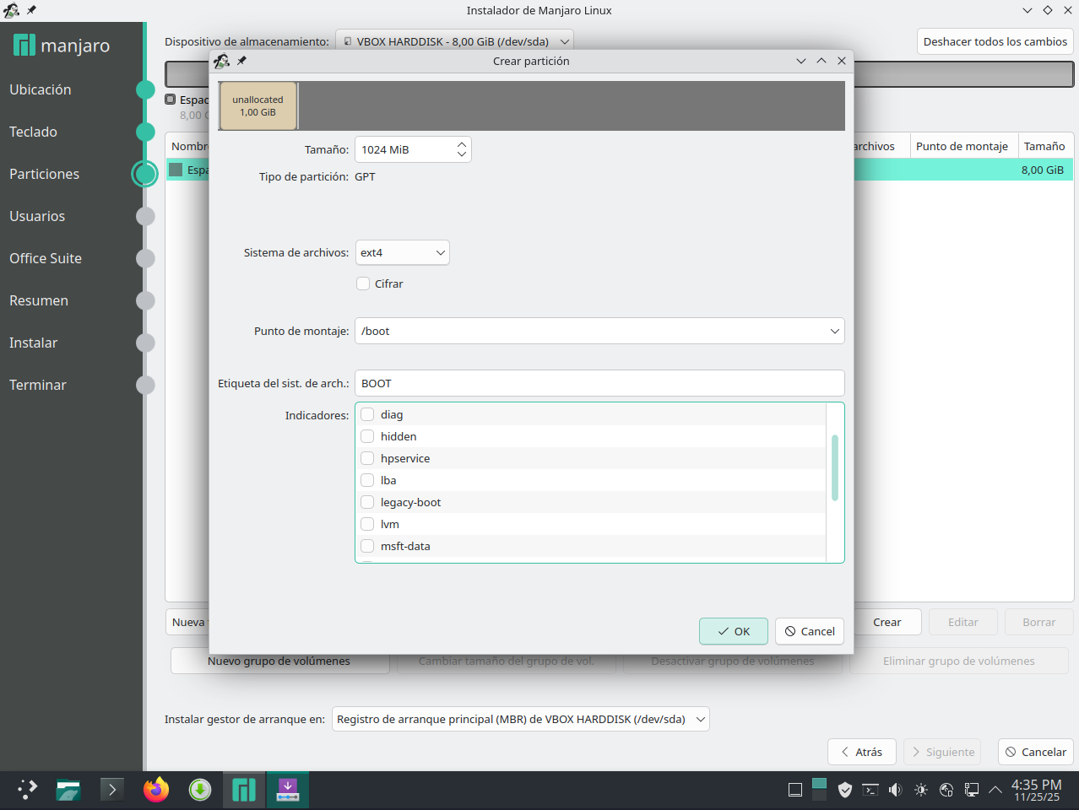Image resolution: width=1079 pixels, height=810 pixels.
Task: Launch the terminal from the taskbar
Action: click(112, 790)
